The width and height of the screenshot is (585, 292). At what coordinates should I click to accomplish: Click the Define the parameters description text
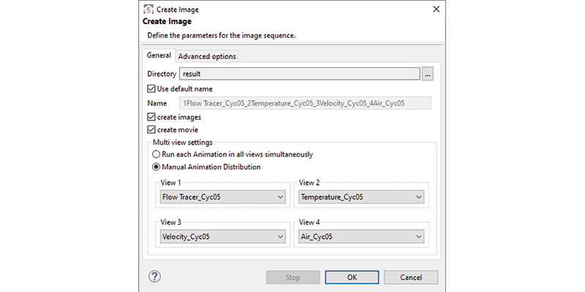pos(222,36)
